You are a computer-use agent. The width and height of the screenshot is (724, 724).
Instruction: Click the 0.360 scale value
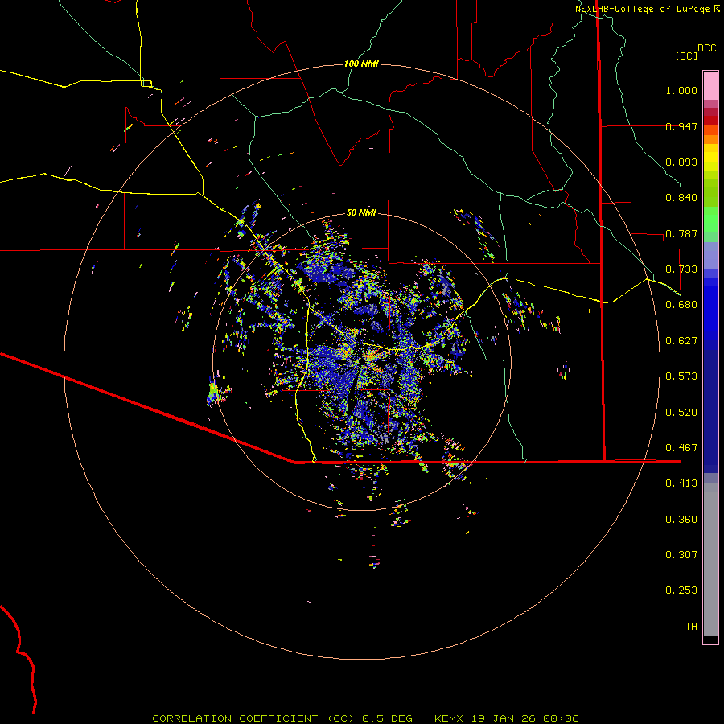[681, 520]
